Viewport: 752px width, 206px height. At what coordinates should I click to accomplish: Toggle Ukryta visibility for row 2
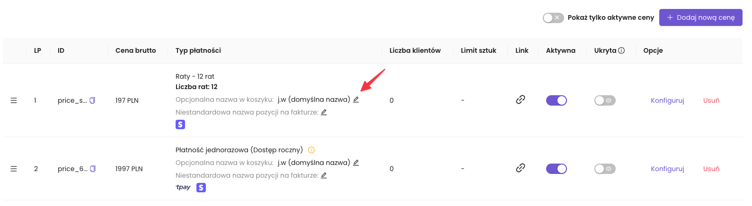coord(605,169)
